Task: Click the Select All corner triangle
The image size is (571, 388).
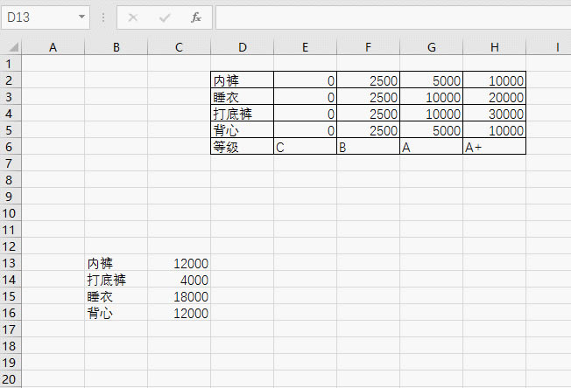Action: [13, 46]
